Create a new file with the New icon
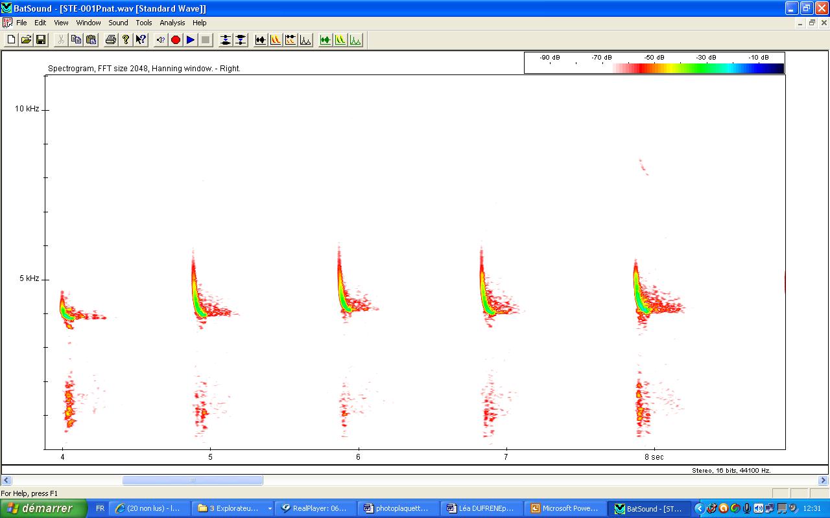This screenshot has width=830, height=518. [x=11, y=40]
